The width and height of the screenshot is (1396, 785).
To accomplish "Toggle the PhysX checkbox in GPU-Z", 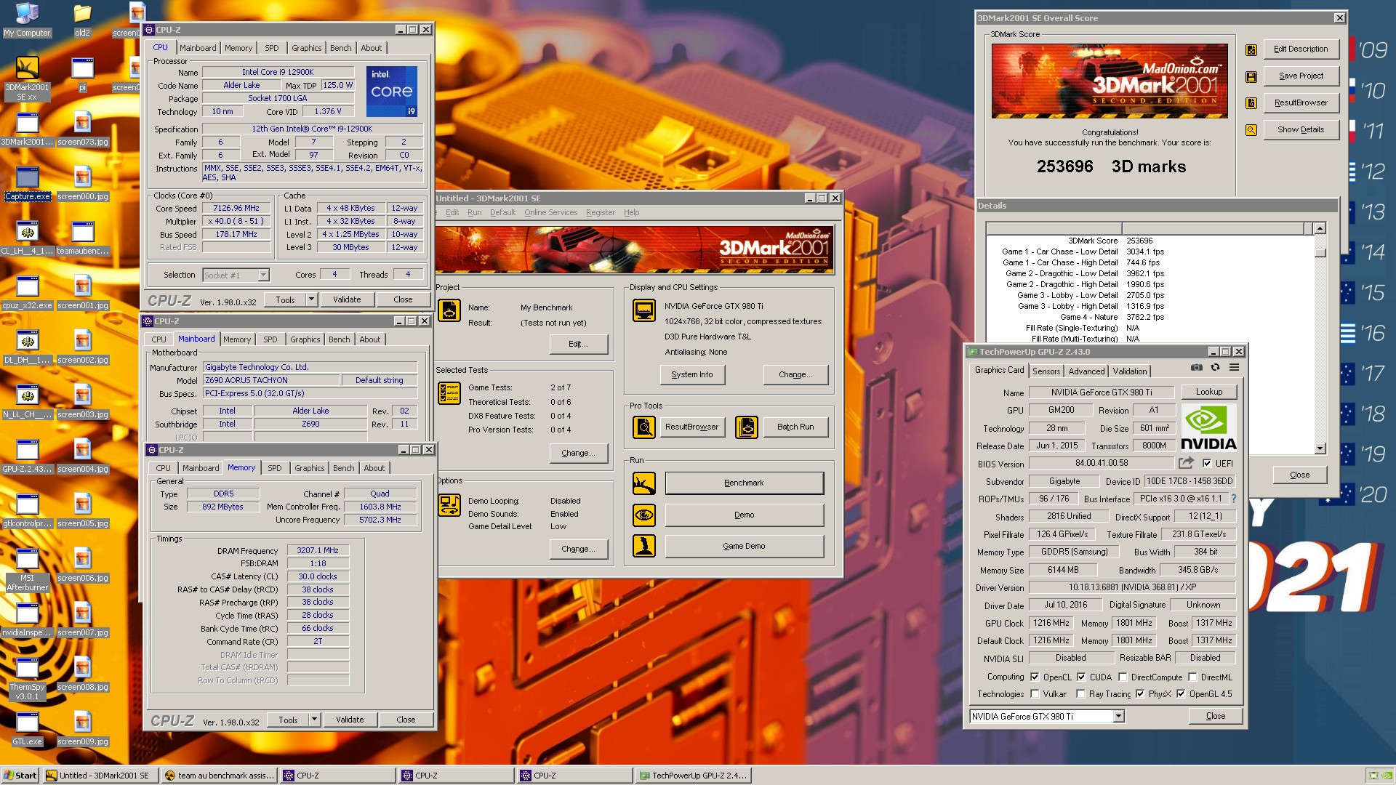I will [1140, 694].
